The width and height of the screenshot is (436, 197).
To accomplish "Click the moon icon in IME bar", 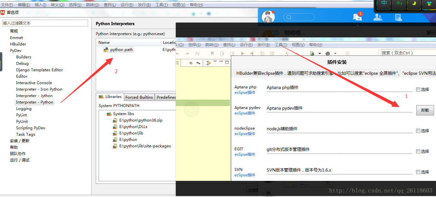I will 414,4.
